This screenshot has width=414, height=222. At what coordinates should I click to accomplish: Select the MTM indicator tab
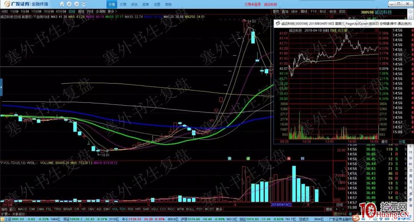(180, 209)
